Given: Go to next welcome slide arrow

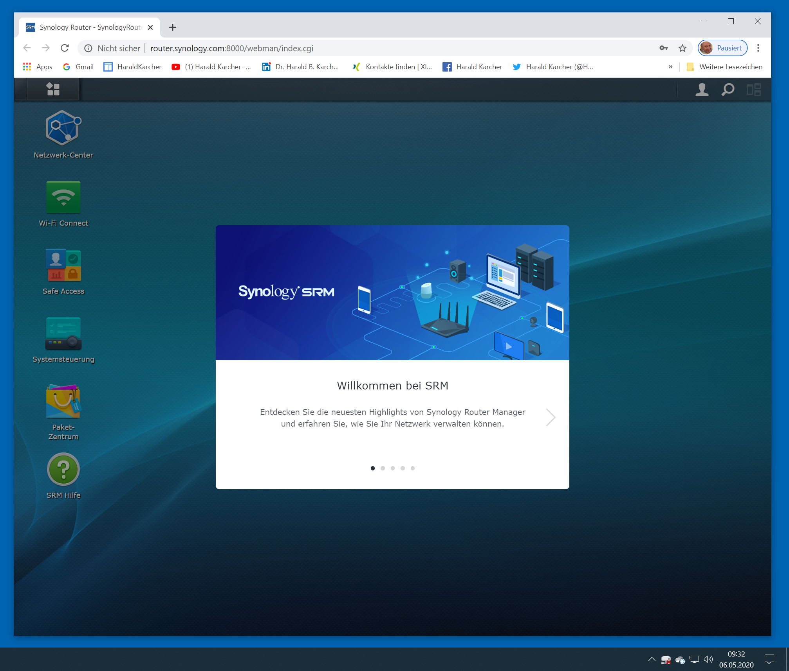Looking at the screenshot, I should point(551,417).
